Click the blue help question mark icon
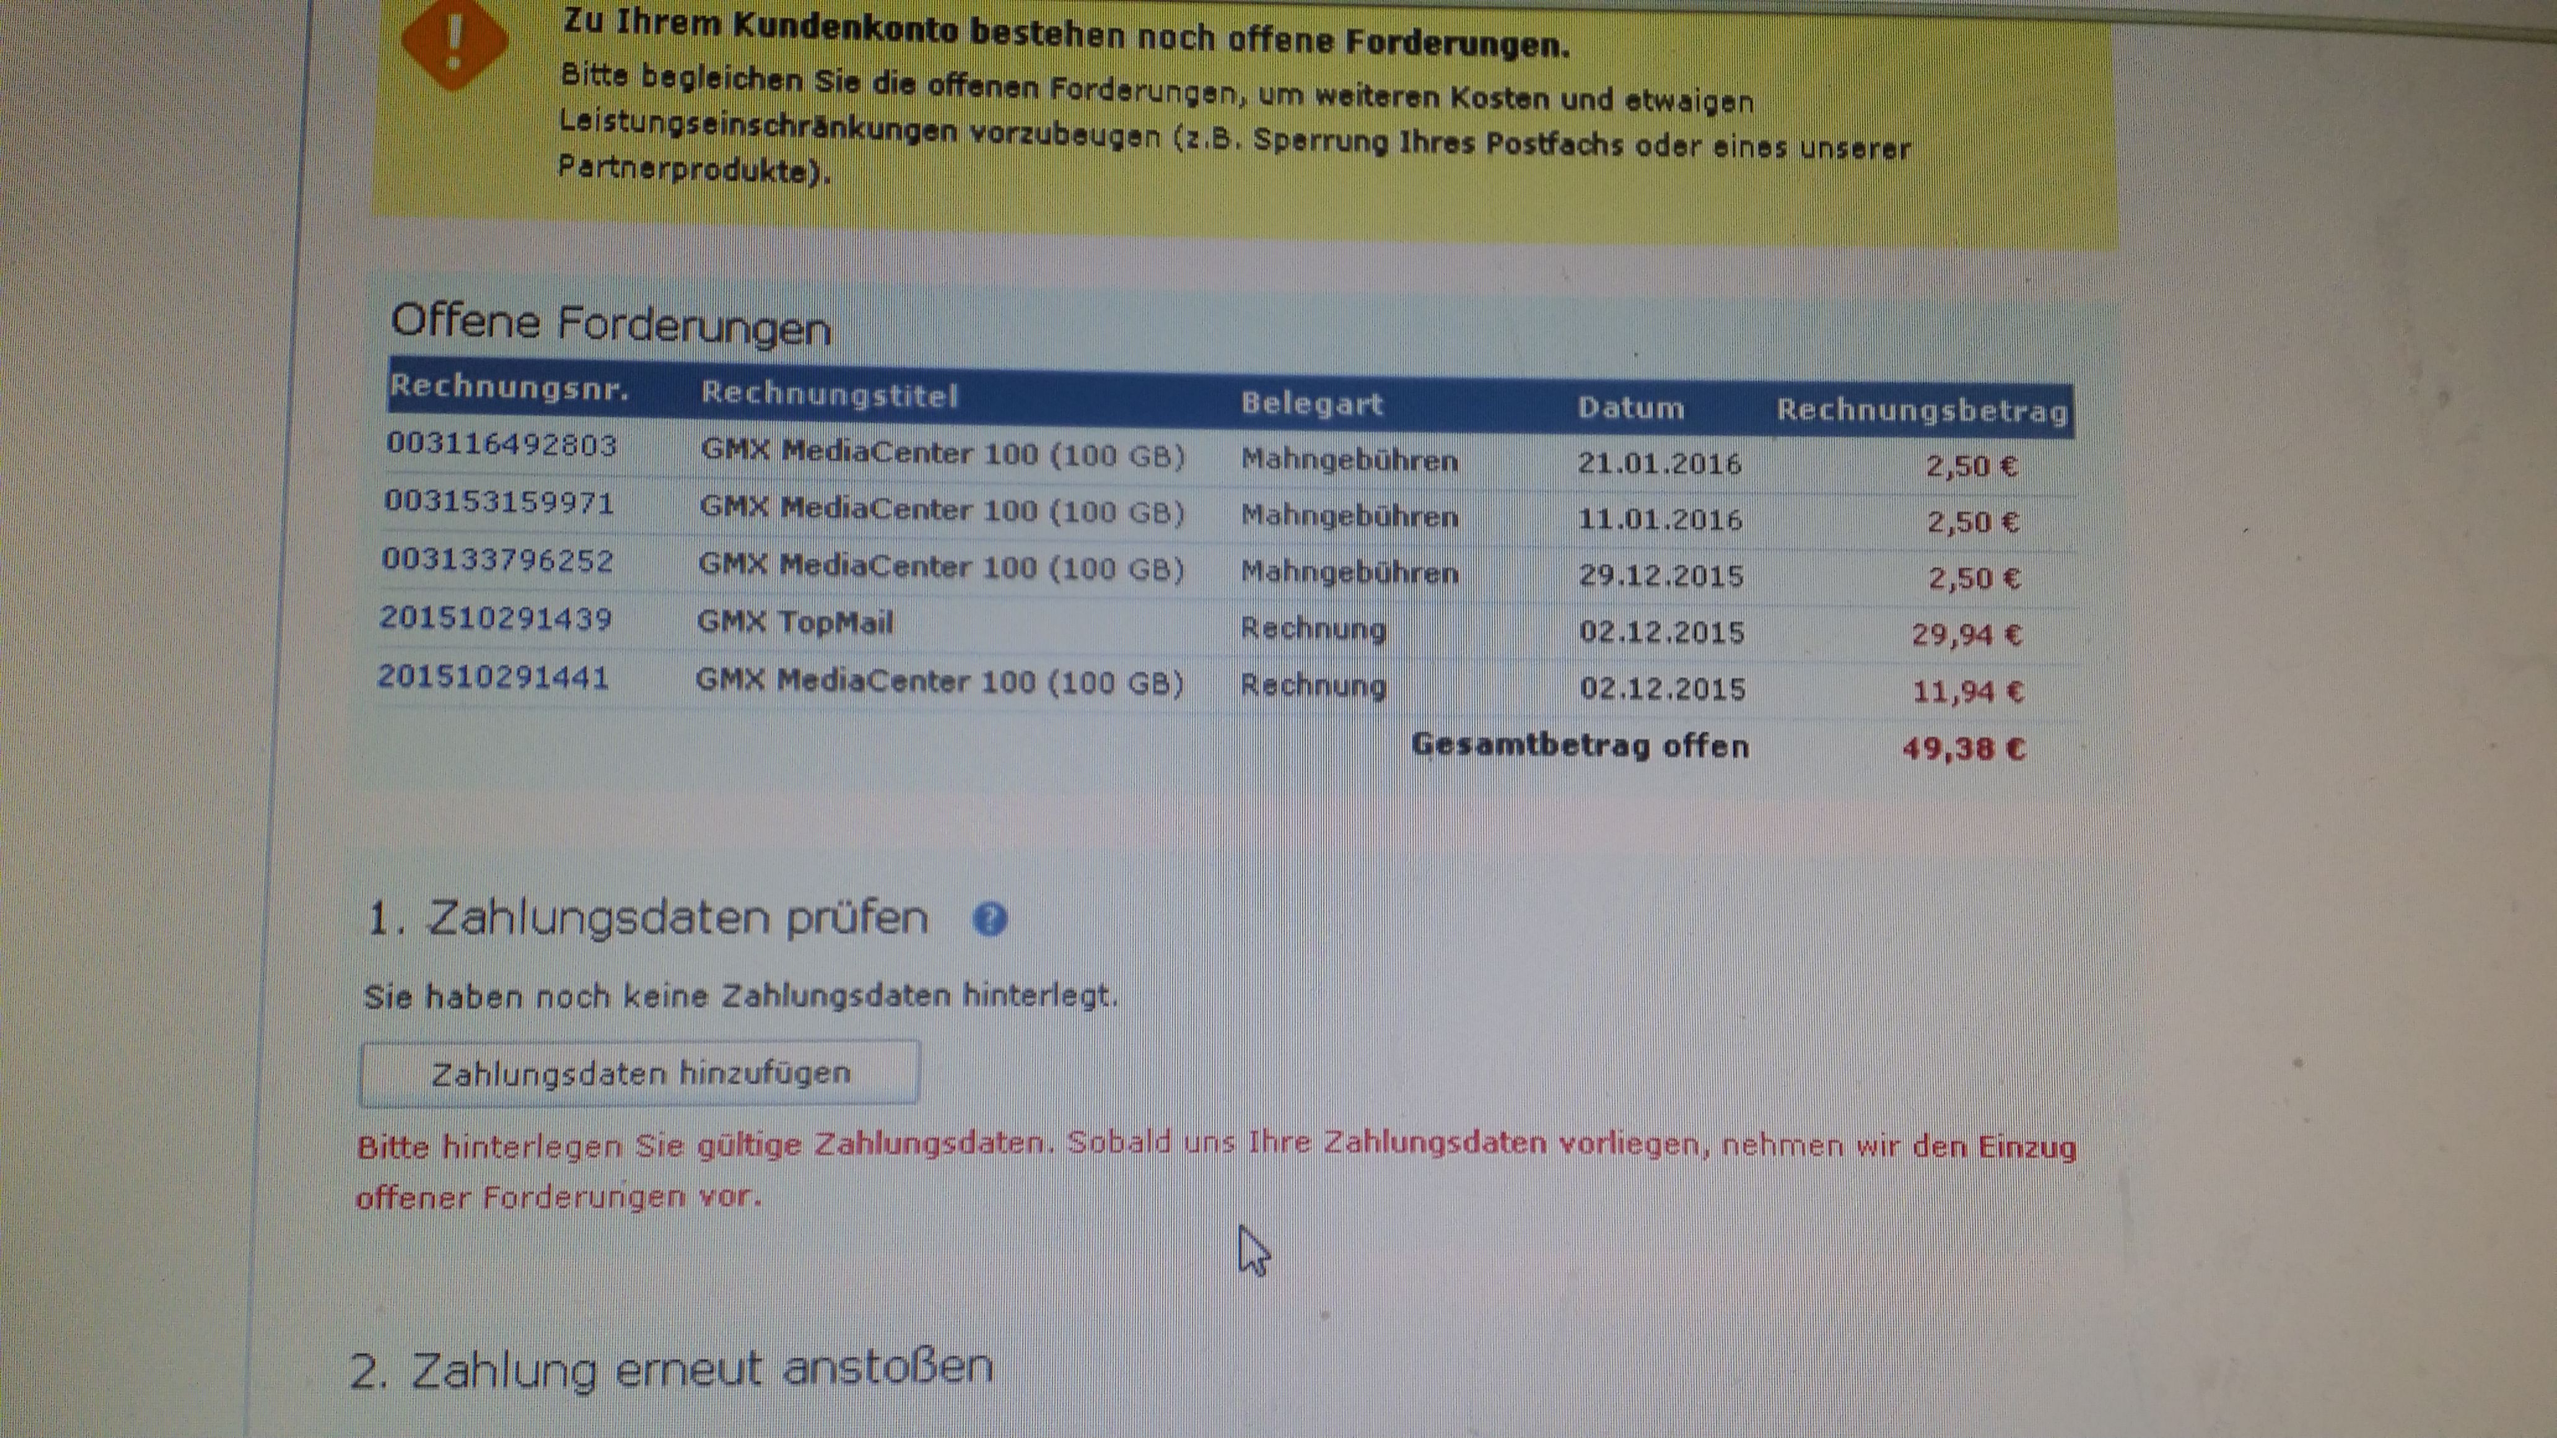 point(990,919)
